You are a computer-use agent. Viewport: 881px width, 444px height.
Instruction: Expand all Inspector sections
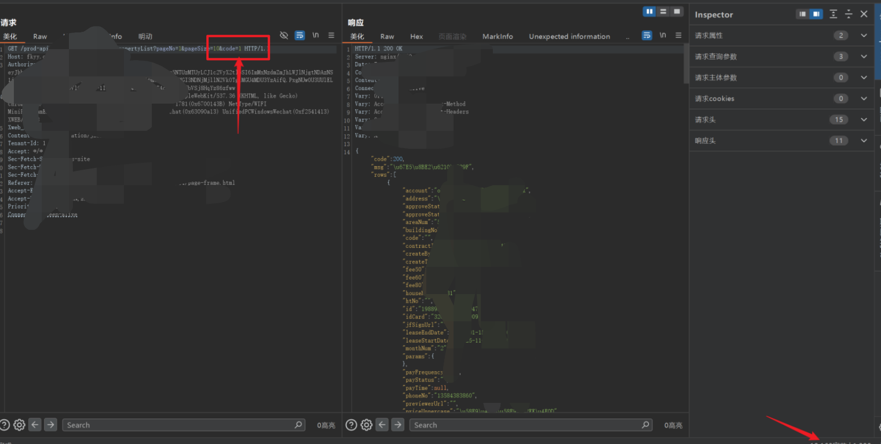(834, 14)
